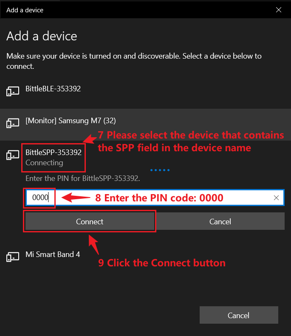Cancel the PIN entry beside Connect

pos(220,221)
